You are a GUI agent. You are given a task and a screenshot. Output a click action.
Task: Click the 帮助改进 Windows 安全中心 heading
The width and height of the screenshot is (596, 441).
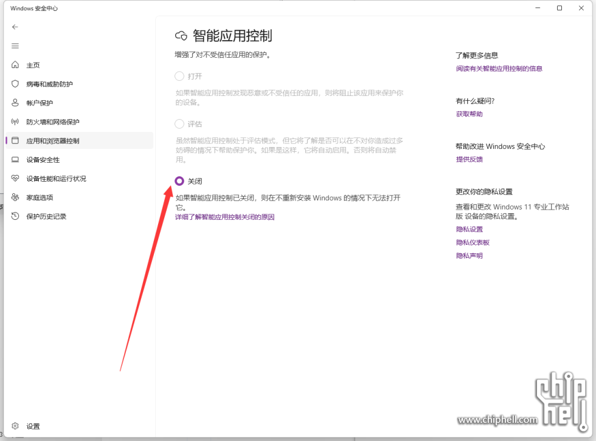[x=500, y=146]
